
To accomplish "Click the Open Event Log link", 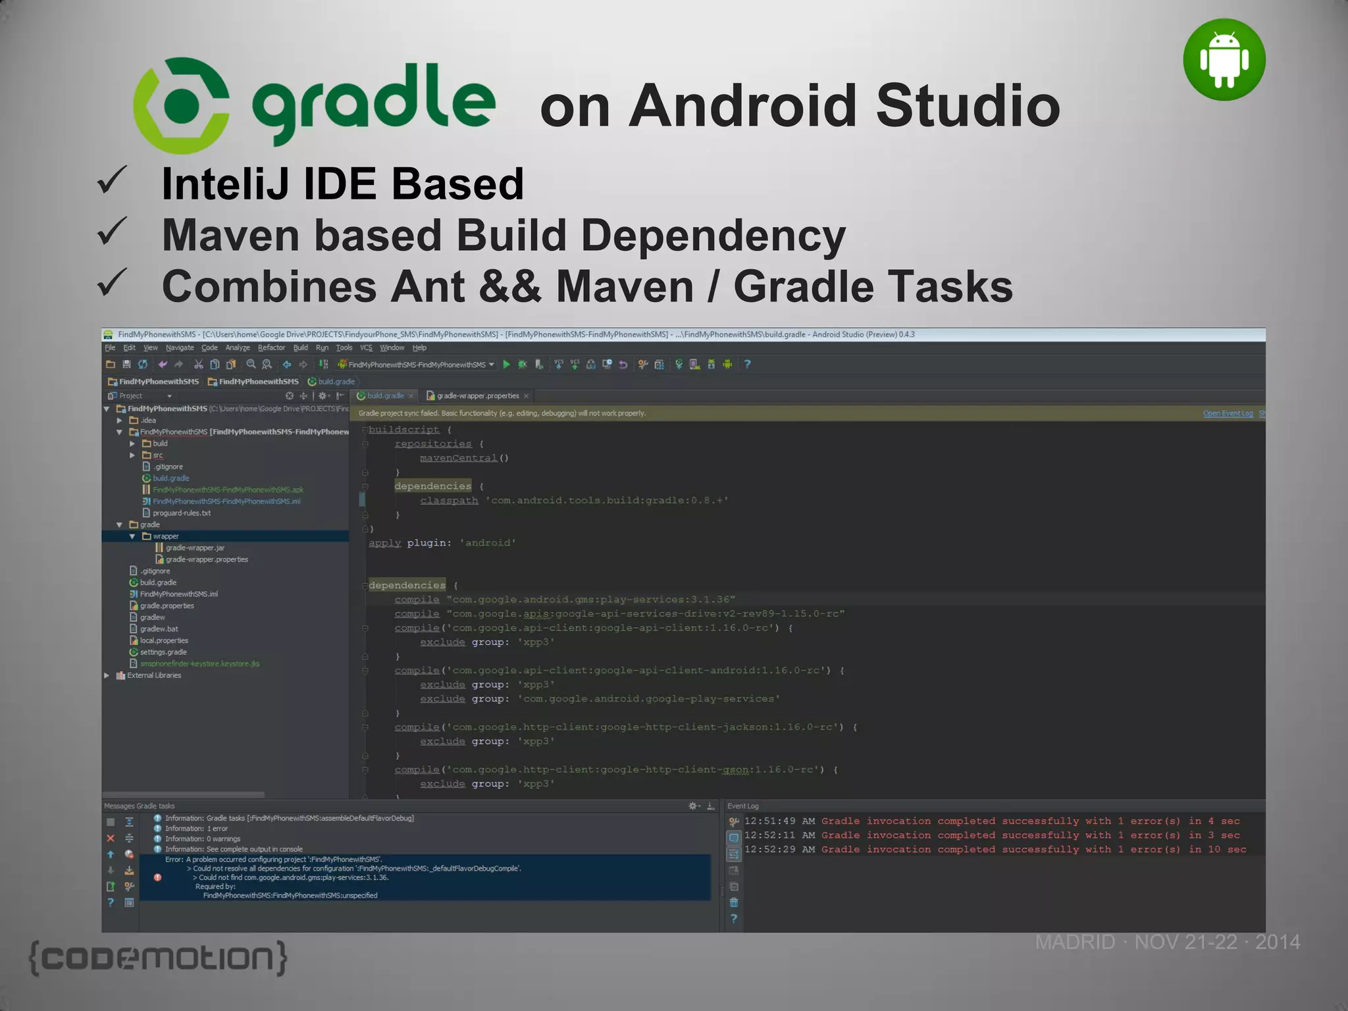I will [x=1228, y=413].
